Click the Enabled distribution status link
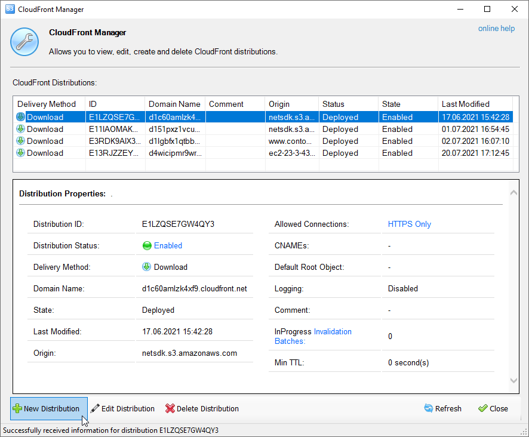 click(x=168, y=246)
